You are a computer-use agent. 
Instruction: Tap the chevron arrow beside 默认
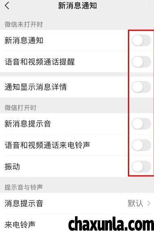(x=149, y=203)
